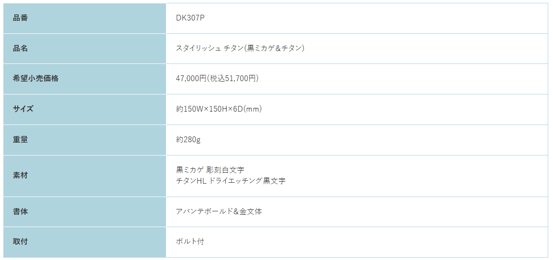
Task: Click the ボルト付 mounting value
Action: coord(190,242)
